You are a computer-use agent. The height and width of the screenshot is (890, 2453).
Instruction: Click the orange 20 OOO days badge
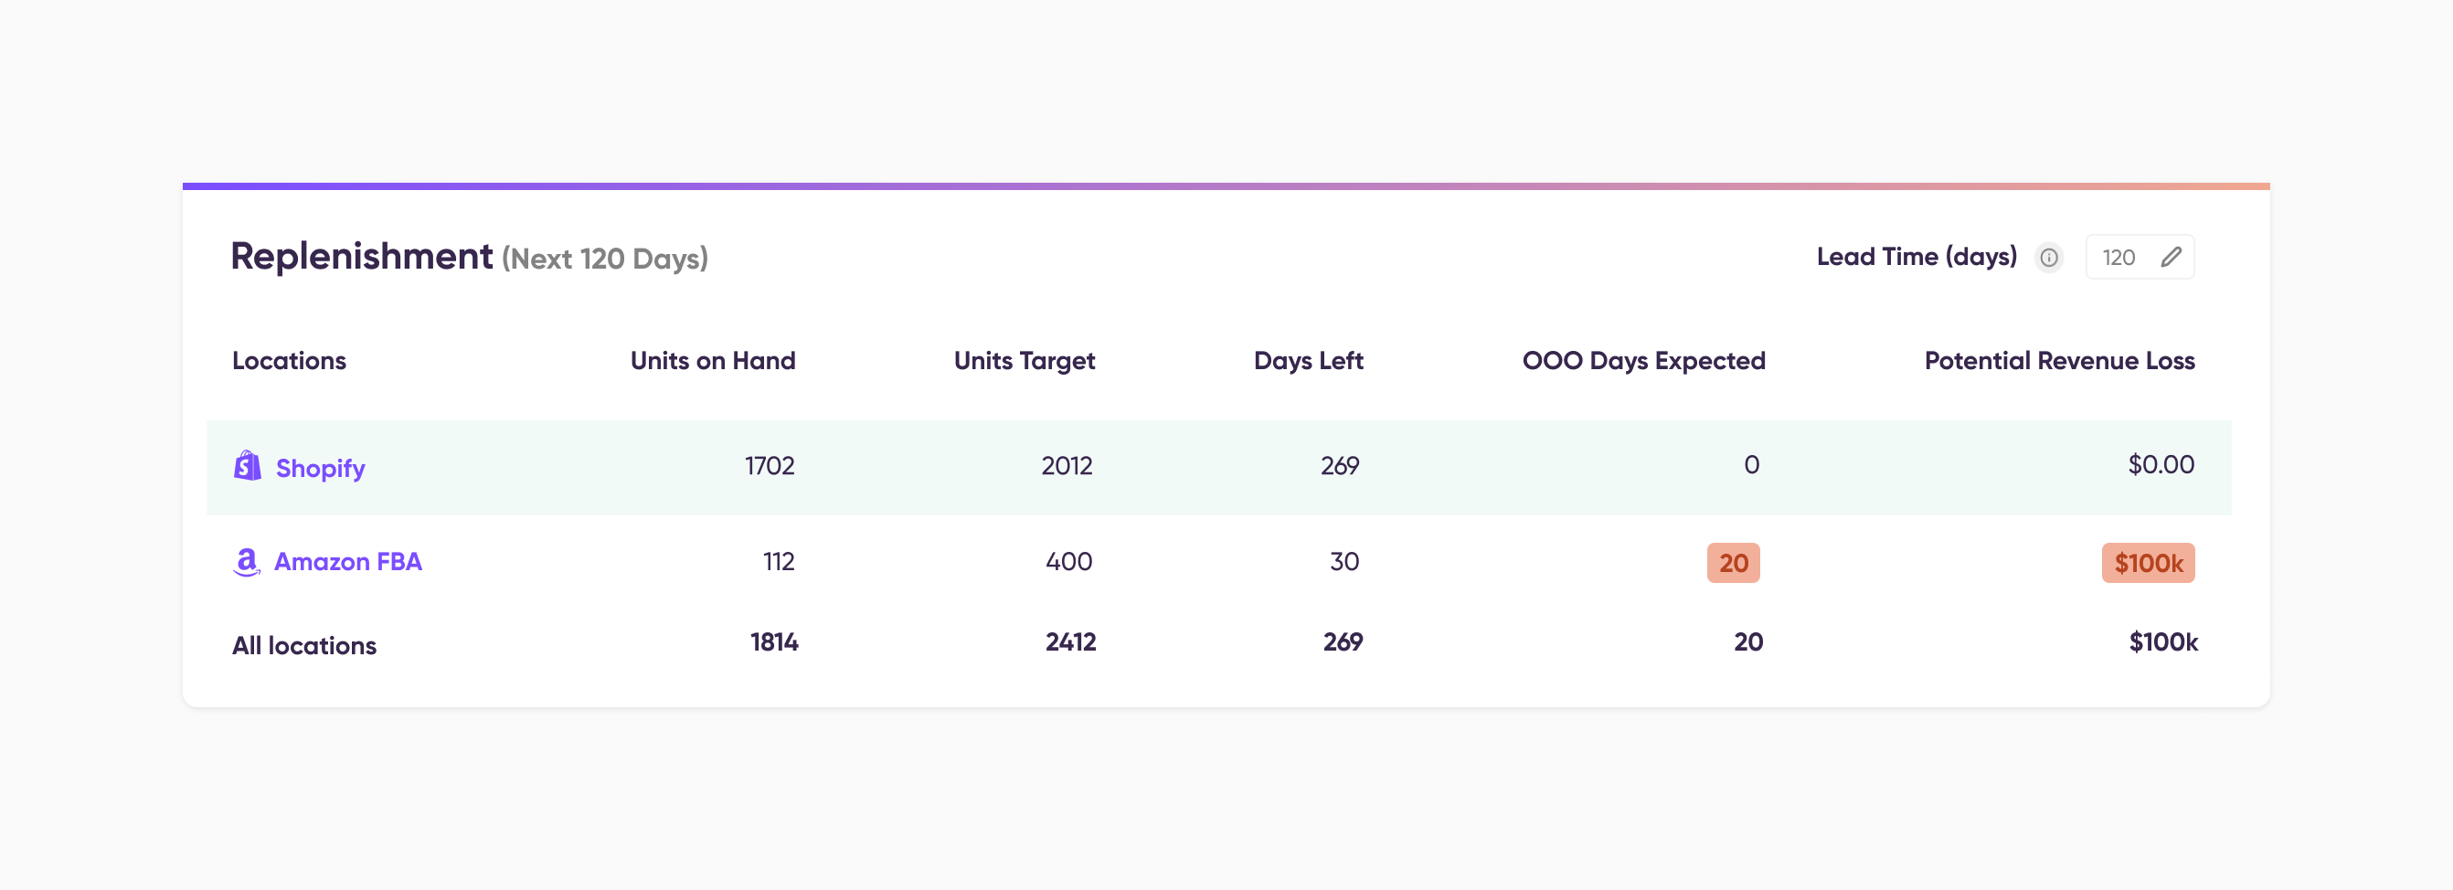[x=1733, y=563]
